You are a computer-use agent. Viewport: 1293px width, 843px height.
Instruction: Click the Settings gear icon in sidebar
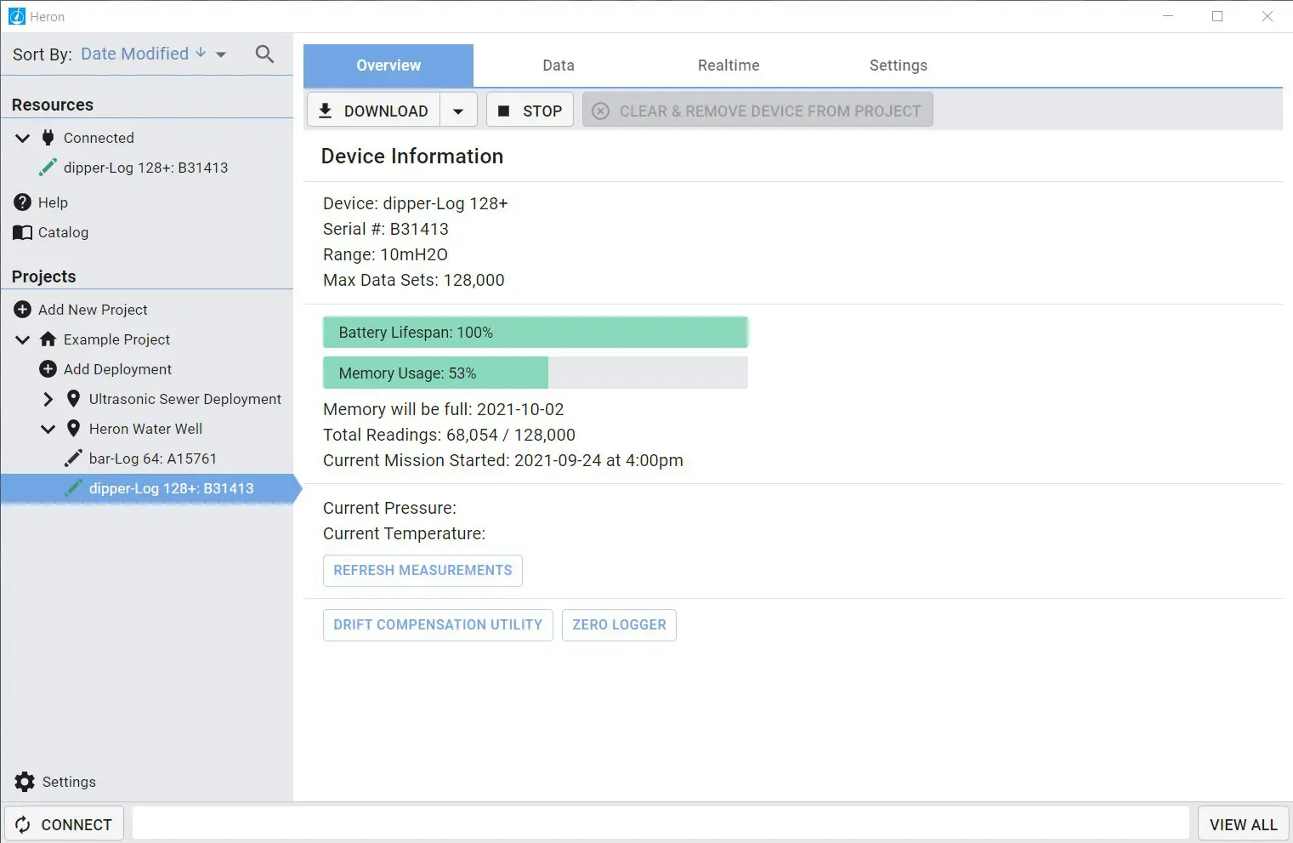25,782
